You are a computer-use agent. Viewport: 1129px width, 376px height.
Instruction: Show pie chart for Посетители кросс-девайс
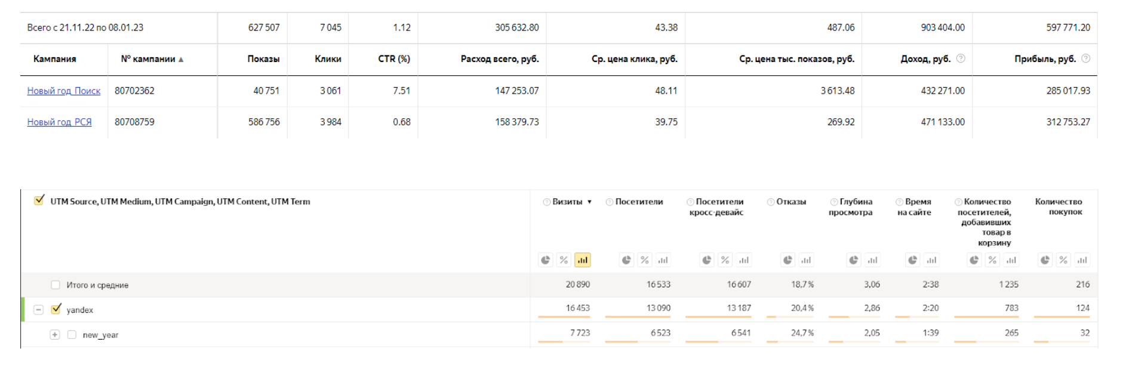[707, 260]
